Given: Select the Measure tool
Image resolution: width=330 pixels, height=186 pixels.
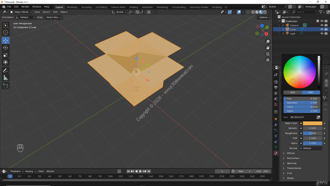Looking at the screenshot, I should [x=5, y=78].
